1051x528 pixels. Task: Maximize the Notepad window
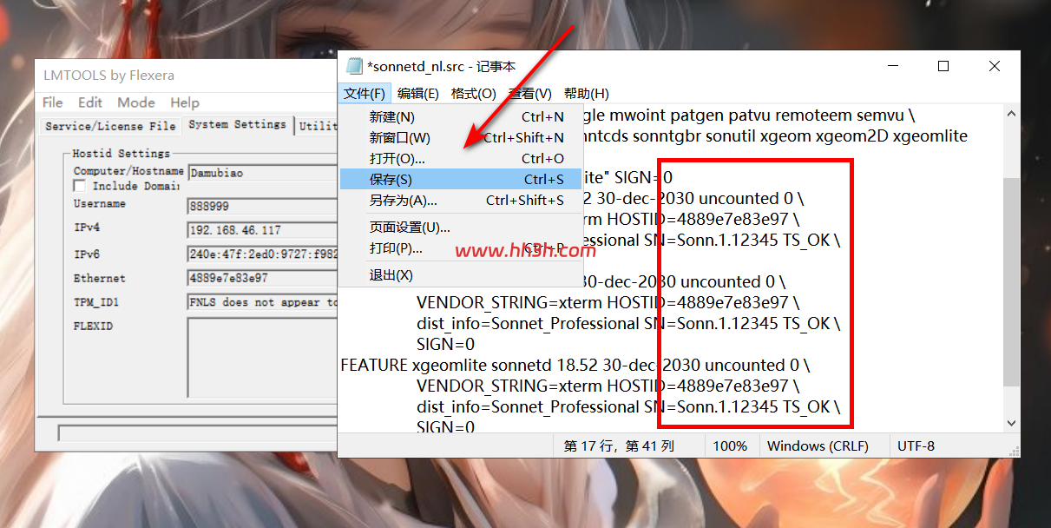click(943, 66)
